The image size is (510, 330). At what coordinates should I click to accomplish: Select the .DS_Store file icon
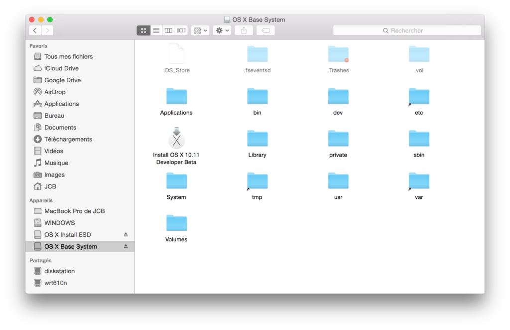[177, 54]
